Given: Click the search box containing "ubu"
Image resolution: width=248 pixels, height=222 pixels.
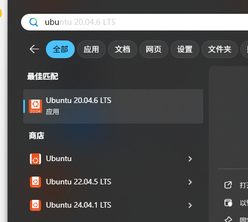Looking at the screenshot, I should [x=135, y=22].
